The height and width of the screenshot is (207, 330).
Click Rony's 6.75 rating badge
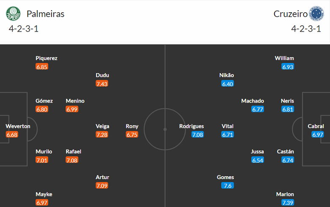coord(132,135)
